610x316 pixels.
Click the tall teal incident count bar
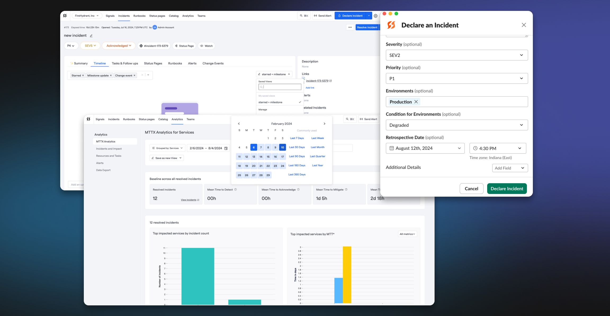(x=198, y=276)
